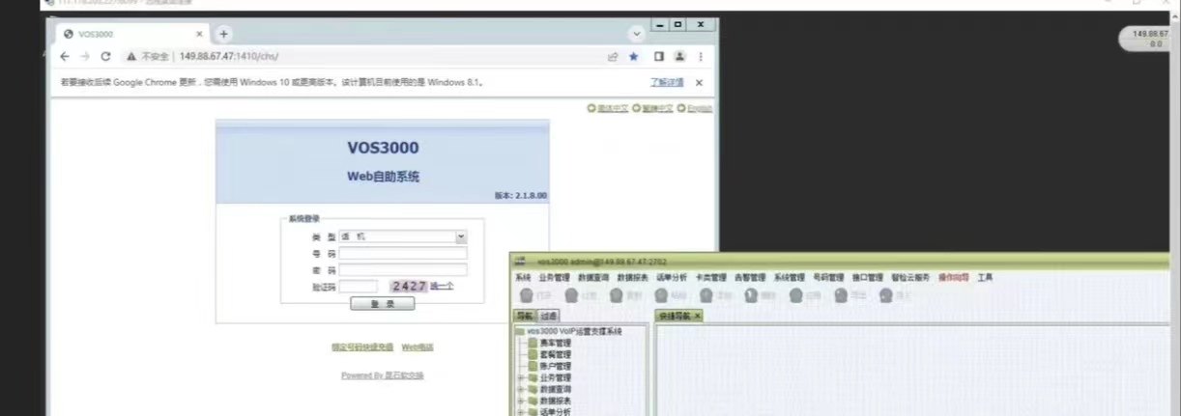Open 数据报表 menu in VOS3000 client
The image size is (1181, 416).
[632, 278]
